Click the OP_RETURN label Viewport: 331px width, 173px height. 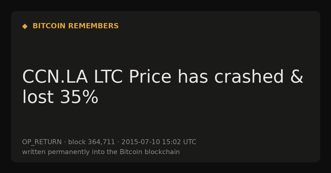coord(42,142)
